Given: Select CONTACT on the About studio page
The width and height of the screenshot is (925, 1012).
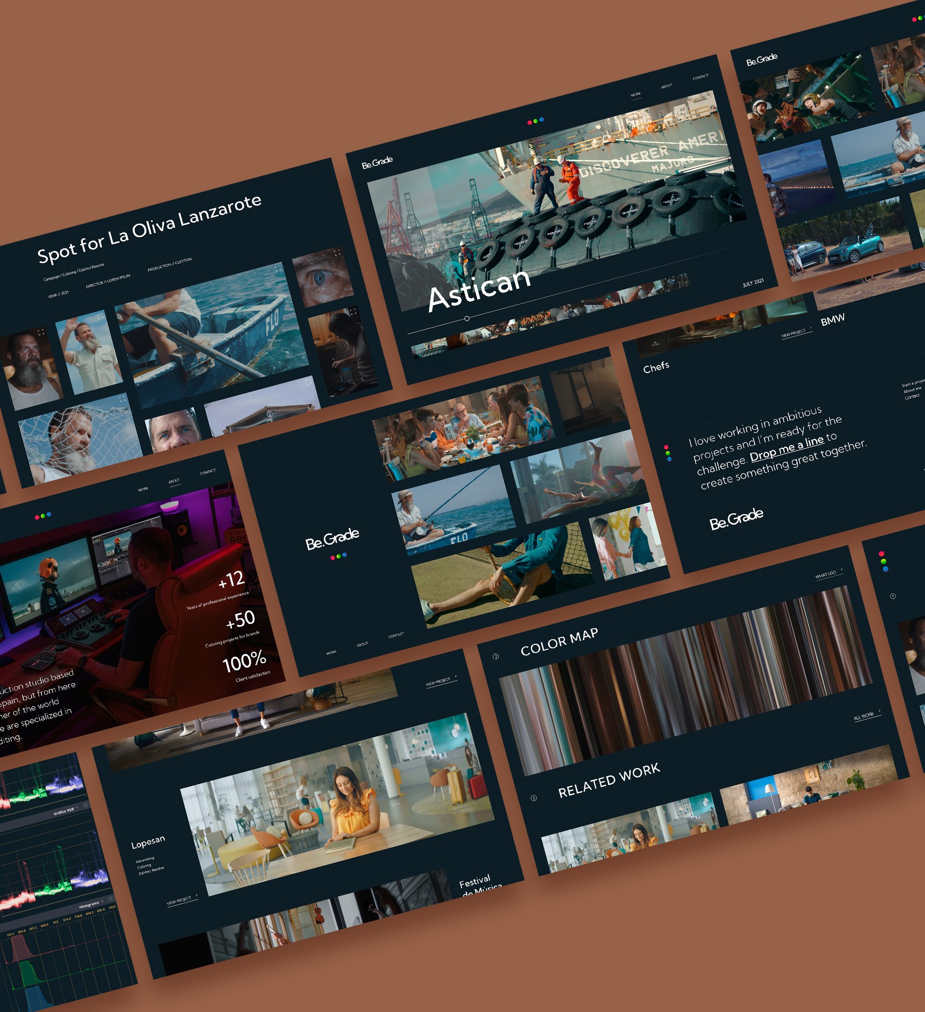Looking at the screenshot, I should (208, 471).
